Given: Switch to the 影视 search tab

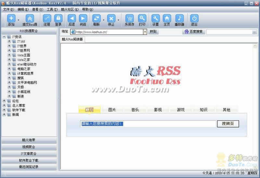Looking at the screenshot, I should coord(158,110).
